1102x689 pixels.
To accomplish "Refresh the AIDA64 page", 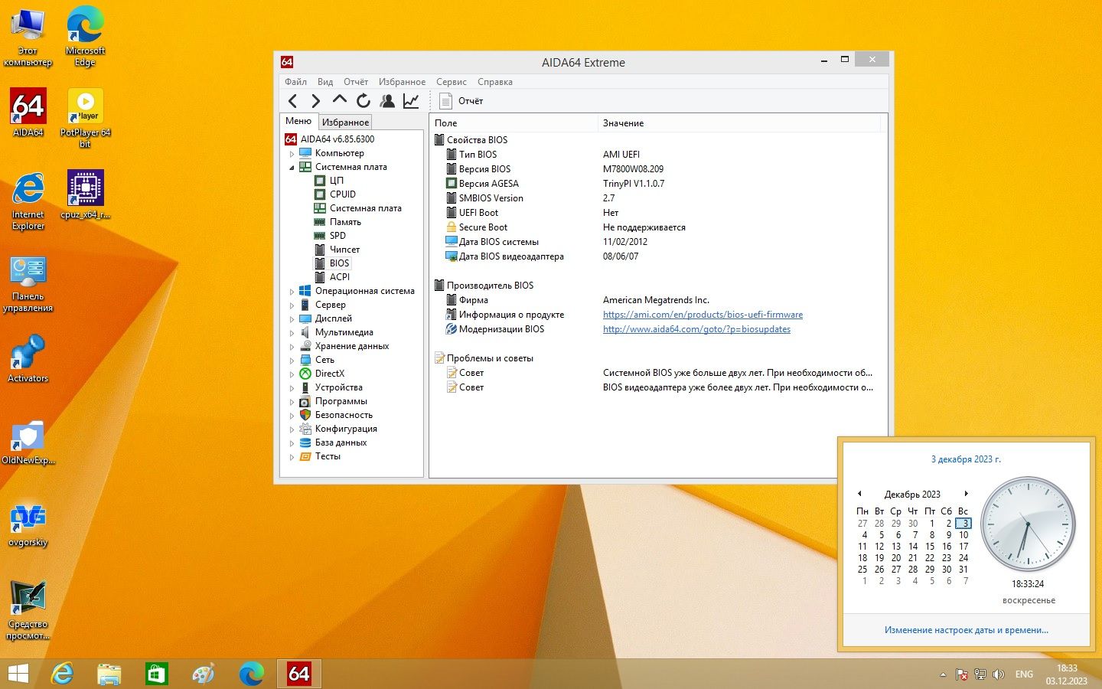I will (364, 100).
